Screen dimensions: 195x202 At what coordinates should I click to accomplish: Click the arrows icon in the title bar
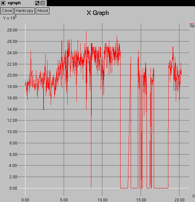pos(37,3)
